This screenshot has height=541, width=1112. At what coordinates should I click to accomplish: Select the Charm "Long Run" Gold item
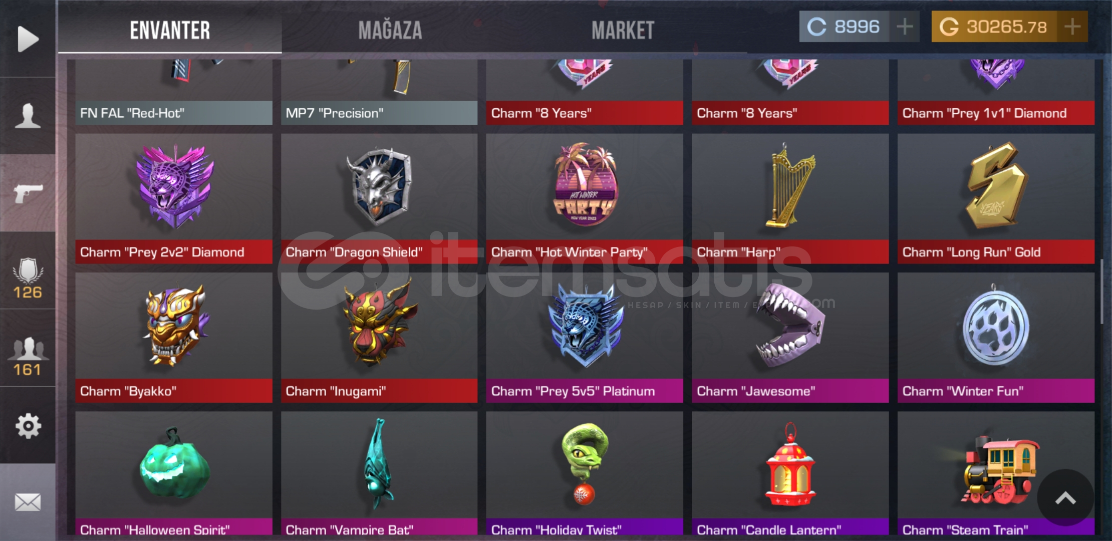coord(996,198)
